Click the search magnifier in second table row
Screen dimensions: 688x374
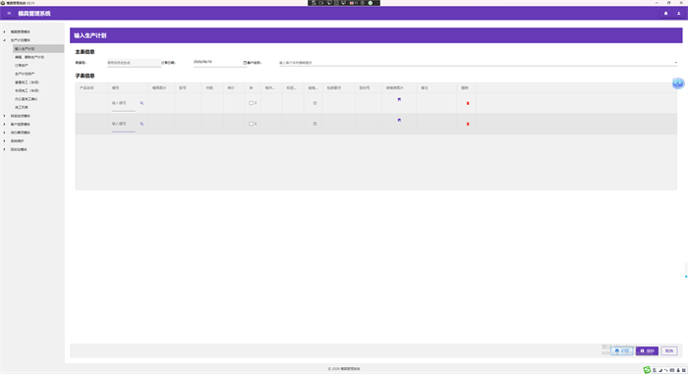142,124
